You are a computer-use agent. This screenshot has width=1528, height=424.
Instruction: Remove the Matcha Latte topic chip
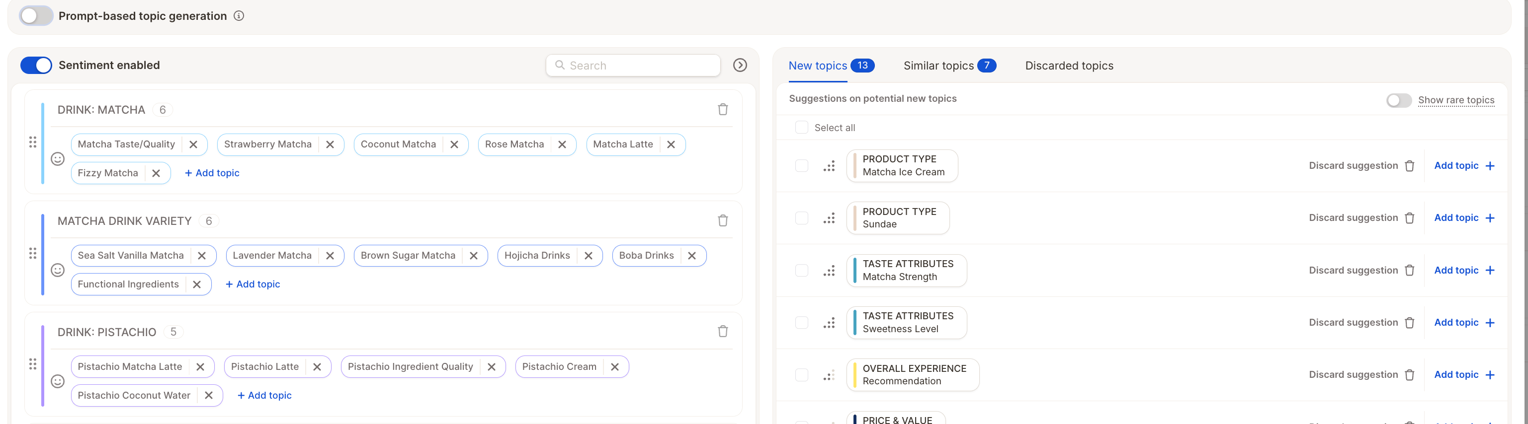coord(671,144)
